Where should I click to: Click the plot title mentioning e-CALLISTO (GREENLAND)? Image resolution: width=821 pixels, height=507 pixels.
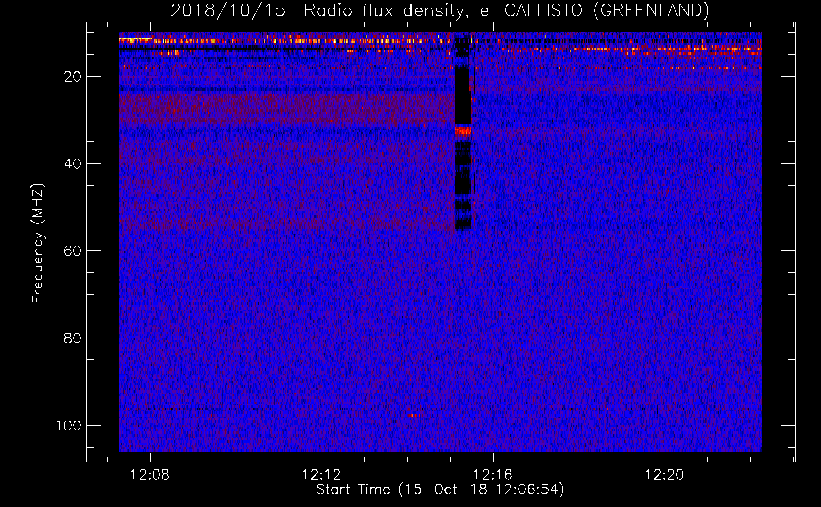coord(439,10)
